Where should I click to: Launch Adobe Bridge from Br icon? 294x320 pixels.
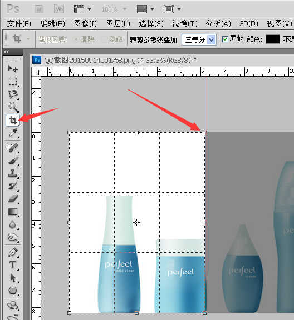coord(39,9)
